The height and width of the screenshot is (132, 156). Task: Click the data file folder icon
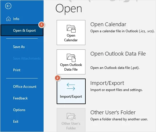(x=71, y=58)
